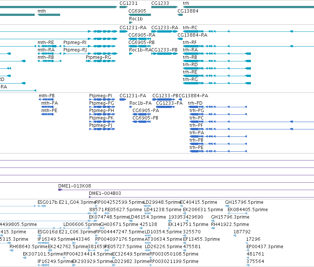Viewport: 314px width, 267px height.
Task: Click the CG6905-PA protein label
Action: tap(146, 111)
